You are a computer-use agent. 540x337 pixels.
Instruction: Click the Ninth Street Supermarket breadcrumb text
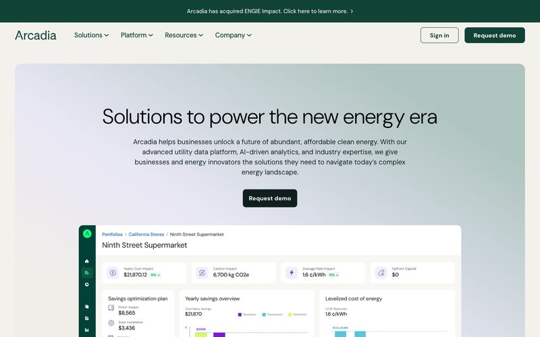(x=196, y=234)
